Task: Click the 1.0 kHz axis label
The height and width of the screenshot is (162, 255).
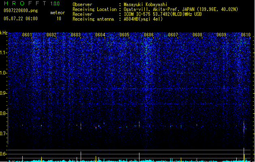Action: pos(3,73)
